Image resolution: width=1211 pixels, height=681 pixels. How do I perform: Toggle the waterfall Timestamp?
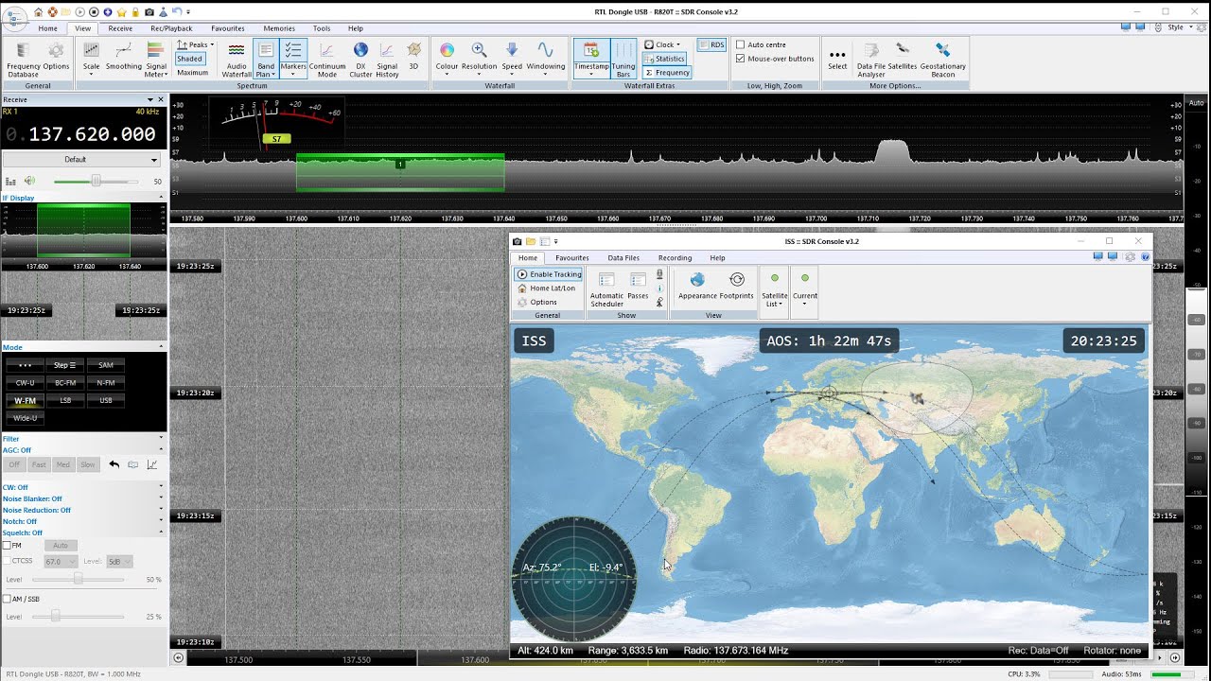(591, 59)
